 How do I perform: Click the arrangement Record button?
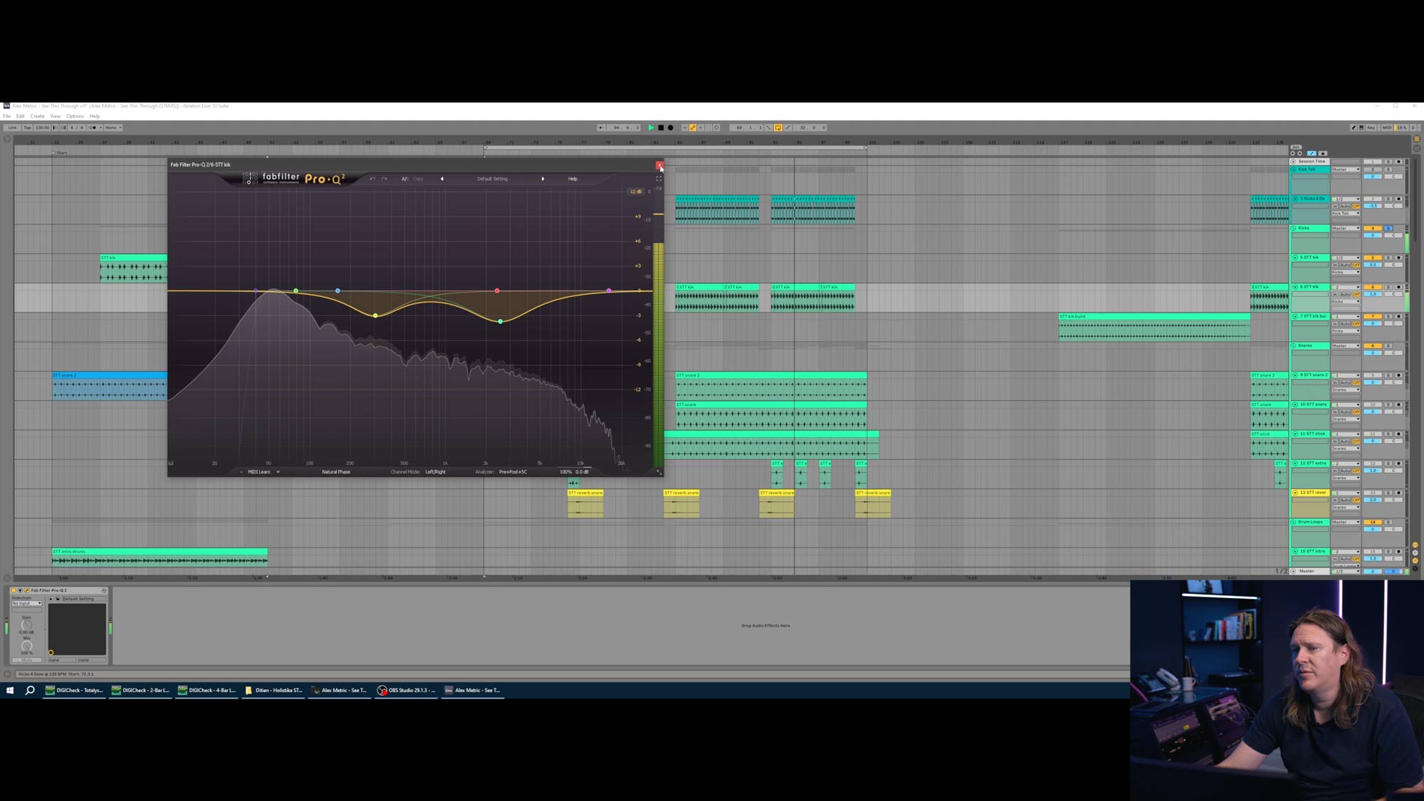click(x=670, y=127)
